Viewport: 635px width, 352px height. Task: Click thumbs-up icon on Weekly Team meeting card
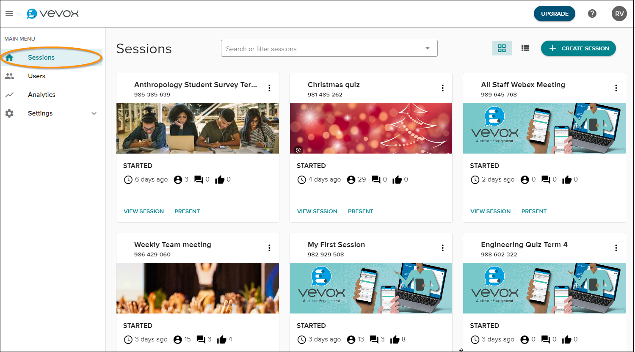coord(221,340)
